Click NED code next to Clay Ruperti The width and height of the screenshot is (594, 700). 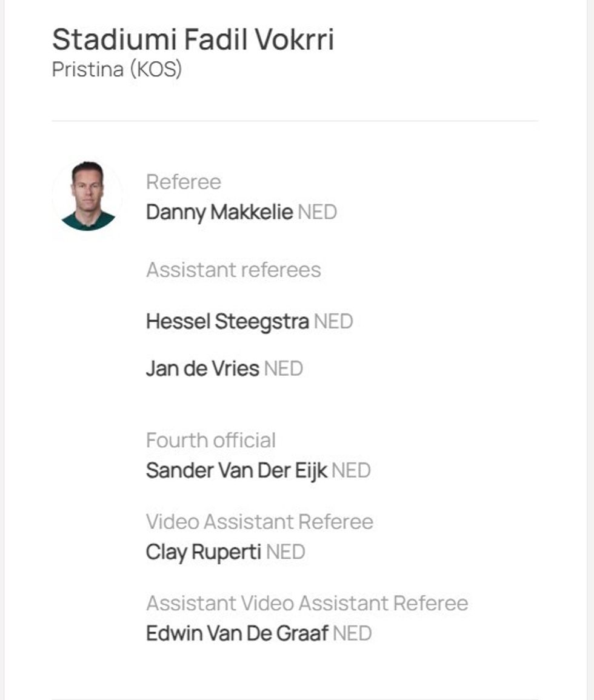click(x=285, y=552)
